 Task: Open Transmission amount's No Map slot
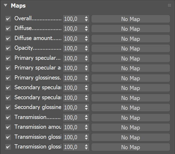point(130,127)
